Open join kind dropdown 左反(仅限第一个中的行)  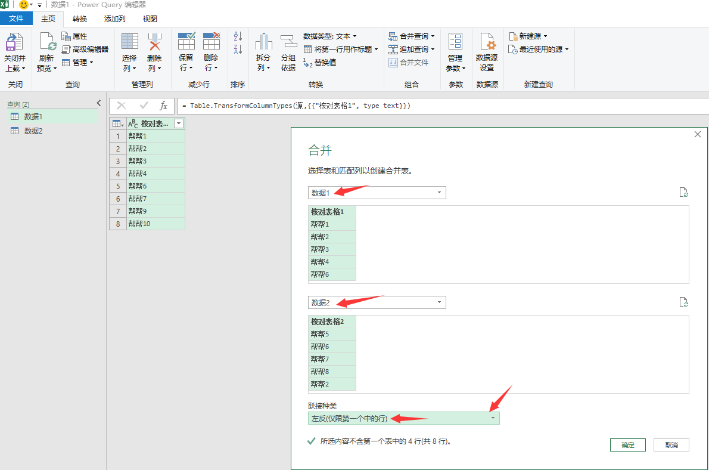pos(404,418)
